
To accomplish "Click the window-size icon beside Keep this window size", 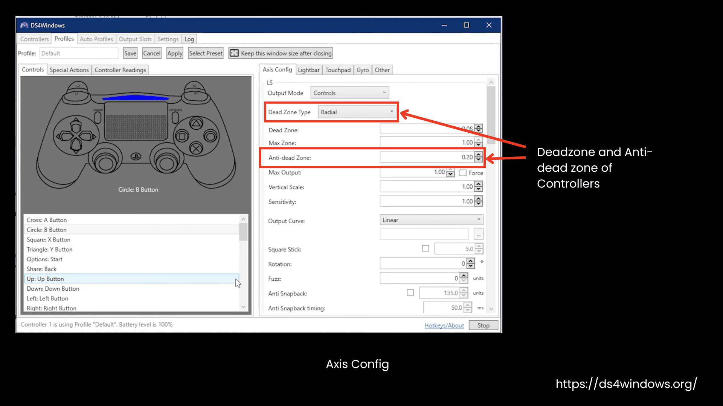I will coord(234,53).
